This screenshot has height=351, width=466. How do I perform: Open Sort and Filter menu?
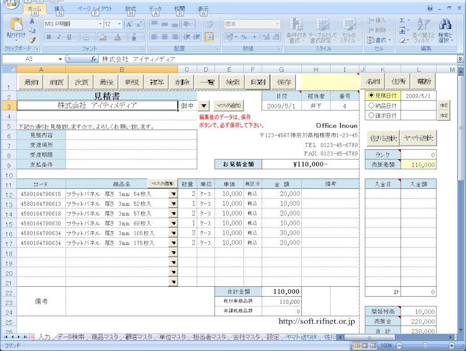423,30
